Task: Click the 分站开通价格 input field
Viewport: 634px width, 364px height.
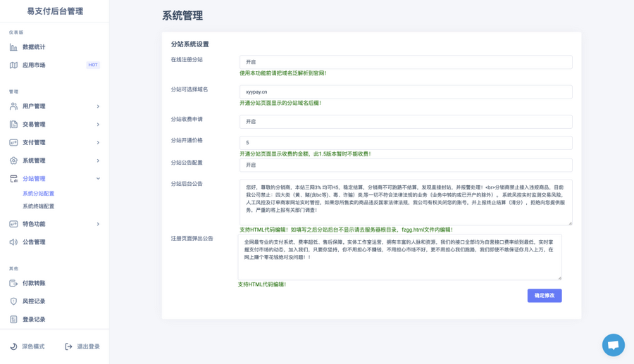Action: [x=405, y=143]
